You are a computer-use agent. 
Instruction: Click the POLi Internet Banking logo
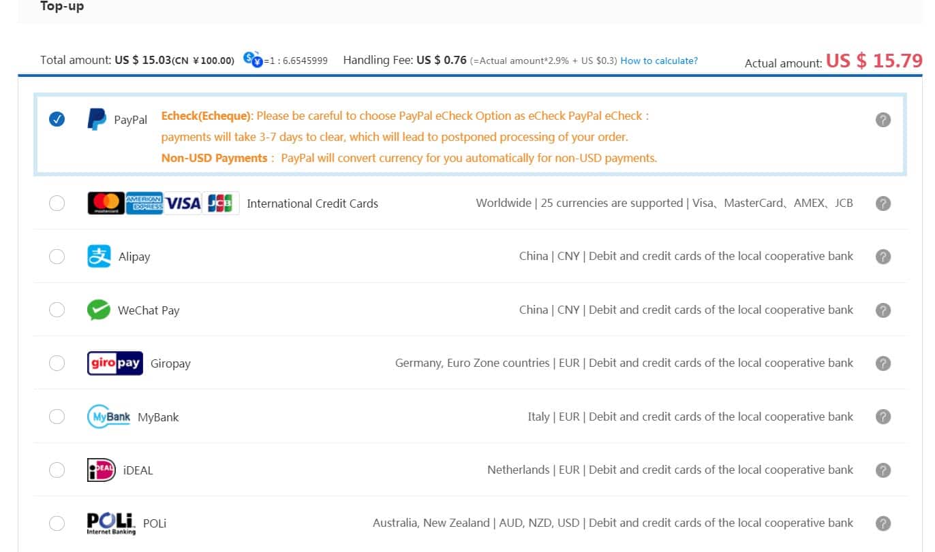[111, 523]
